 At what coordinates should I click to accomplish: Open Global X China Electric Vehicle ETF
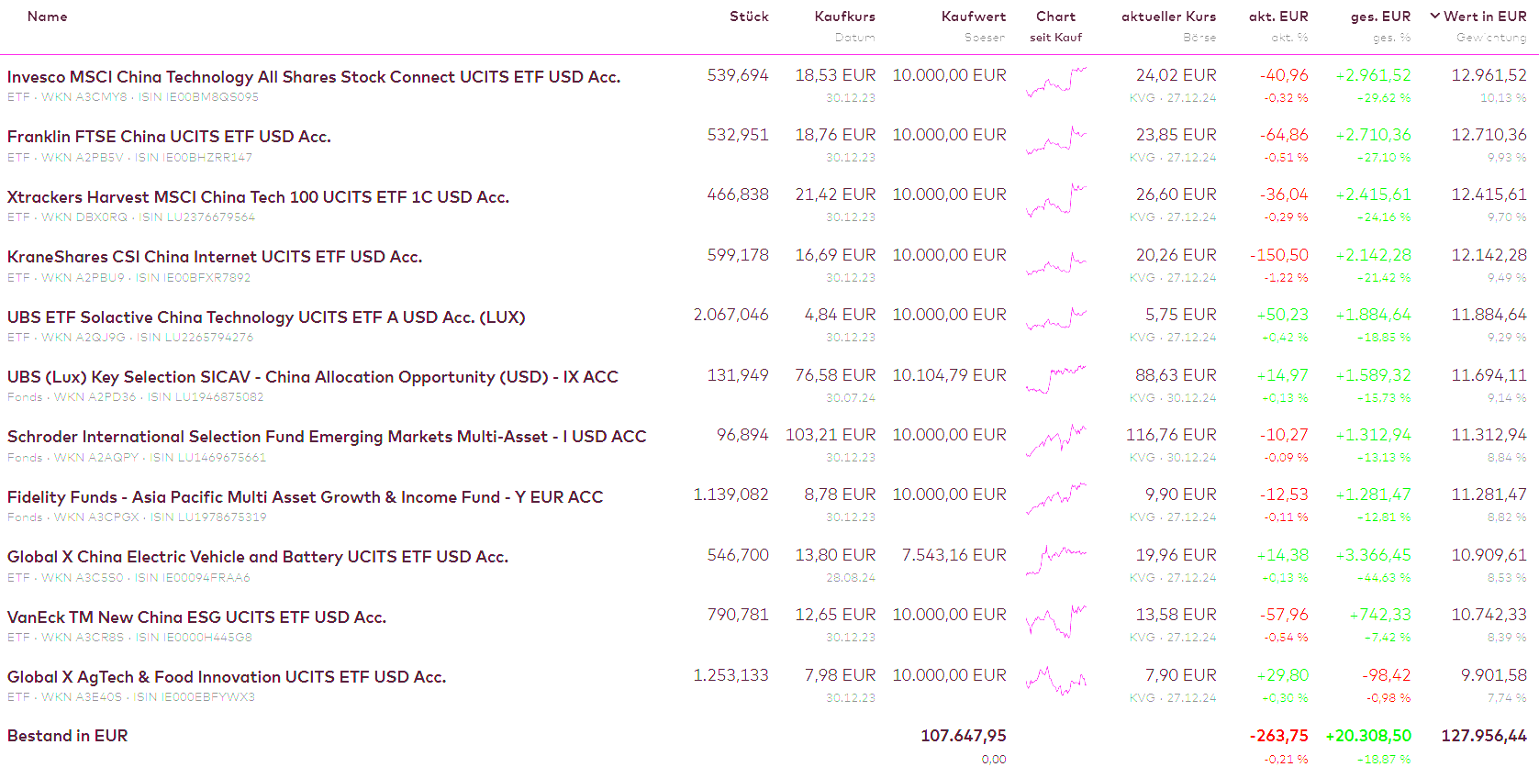tap(258, 557)
